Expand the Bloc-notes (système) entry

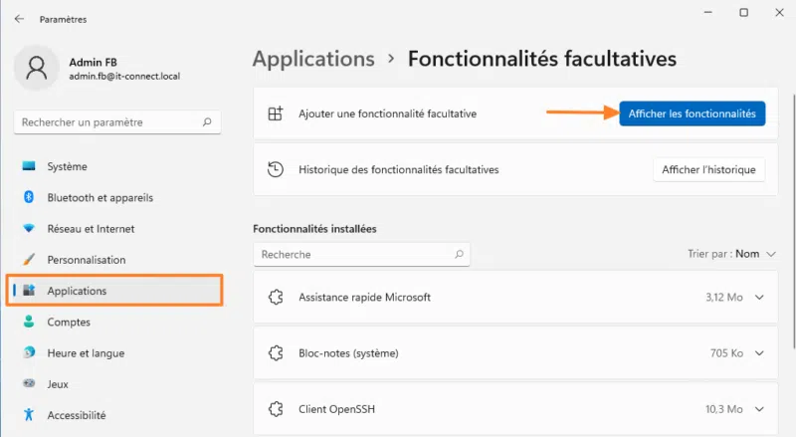click(759, 352)
